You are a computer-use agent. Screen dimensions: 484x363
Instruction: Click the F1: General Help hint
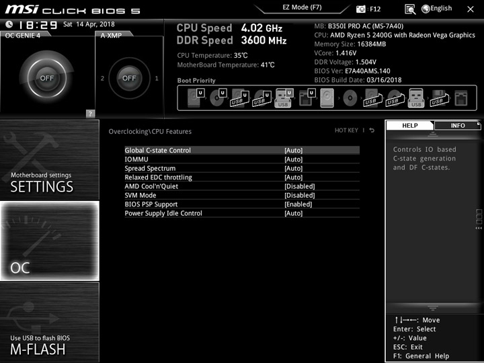coord(421,356)
